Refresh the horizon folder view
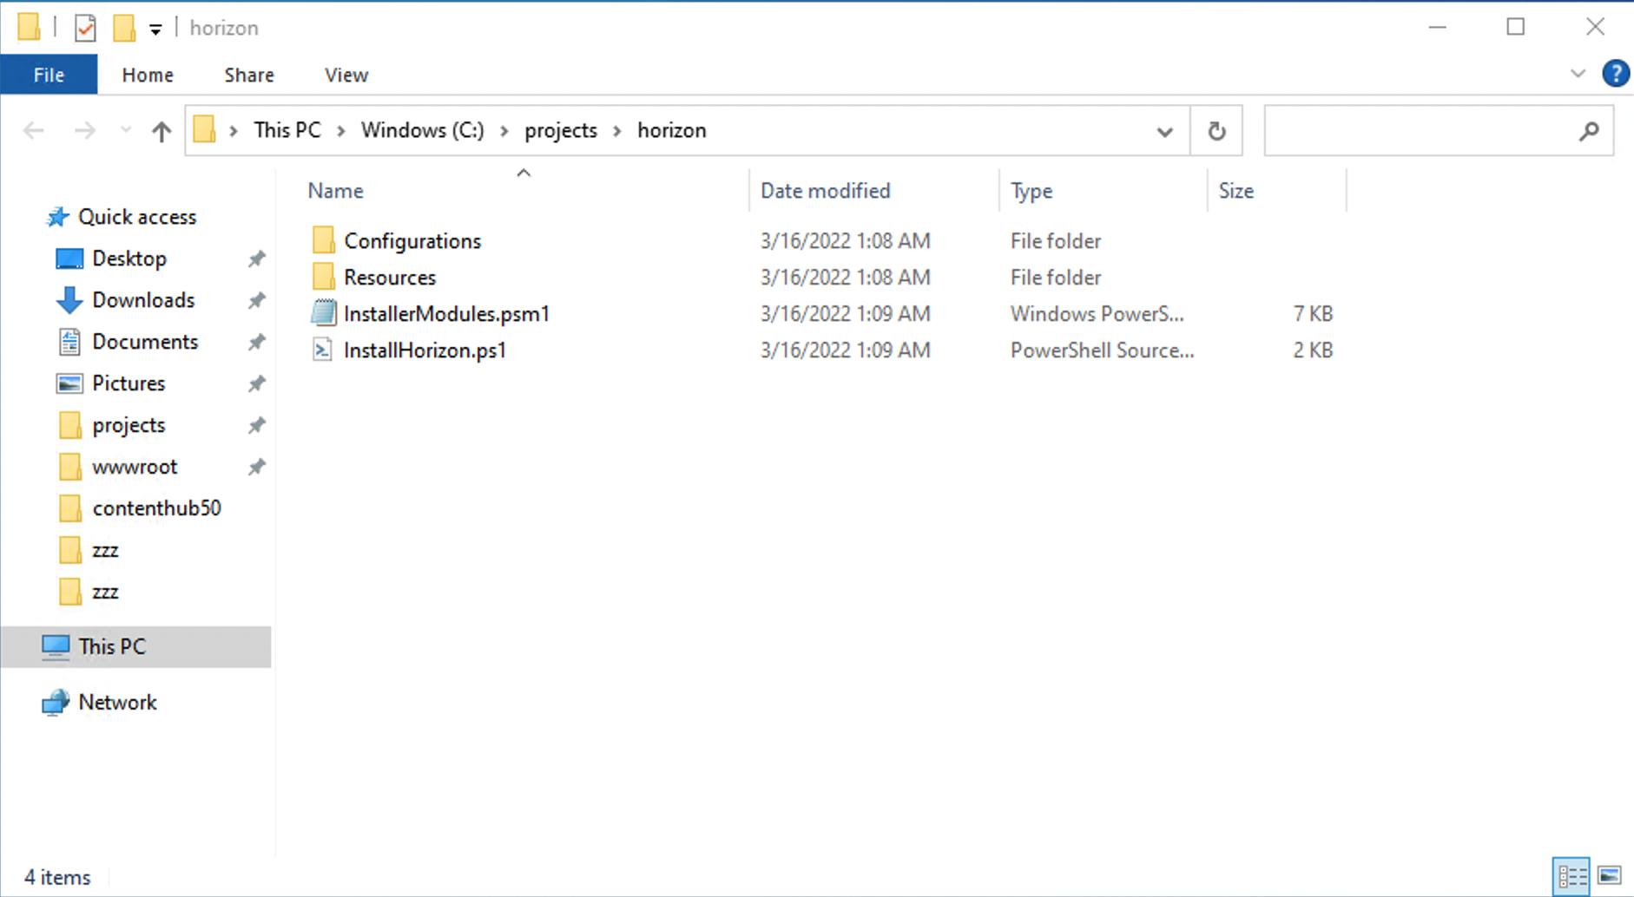This screenshot has height=897, width=1634. pos(1216,131)
